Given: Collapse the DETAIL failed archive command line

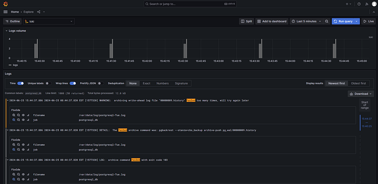Looking at the screenshot, I should click(x=8, y=130).
